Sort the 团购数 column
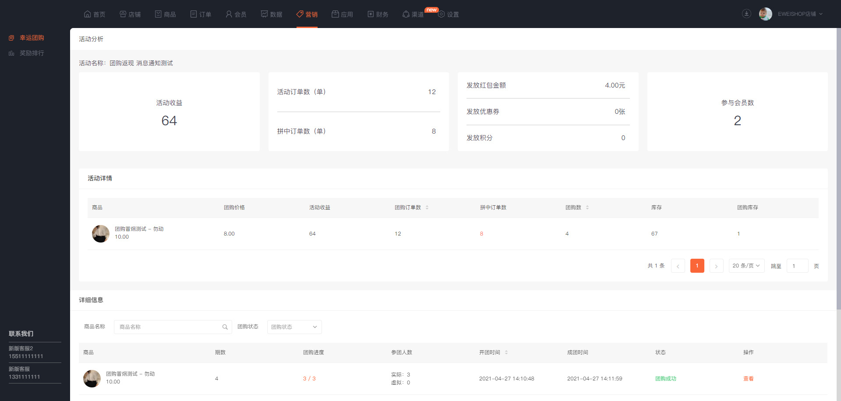The image size is (841, 401). click(x=587, y=208)
